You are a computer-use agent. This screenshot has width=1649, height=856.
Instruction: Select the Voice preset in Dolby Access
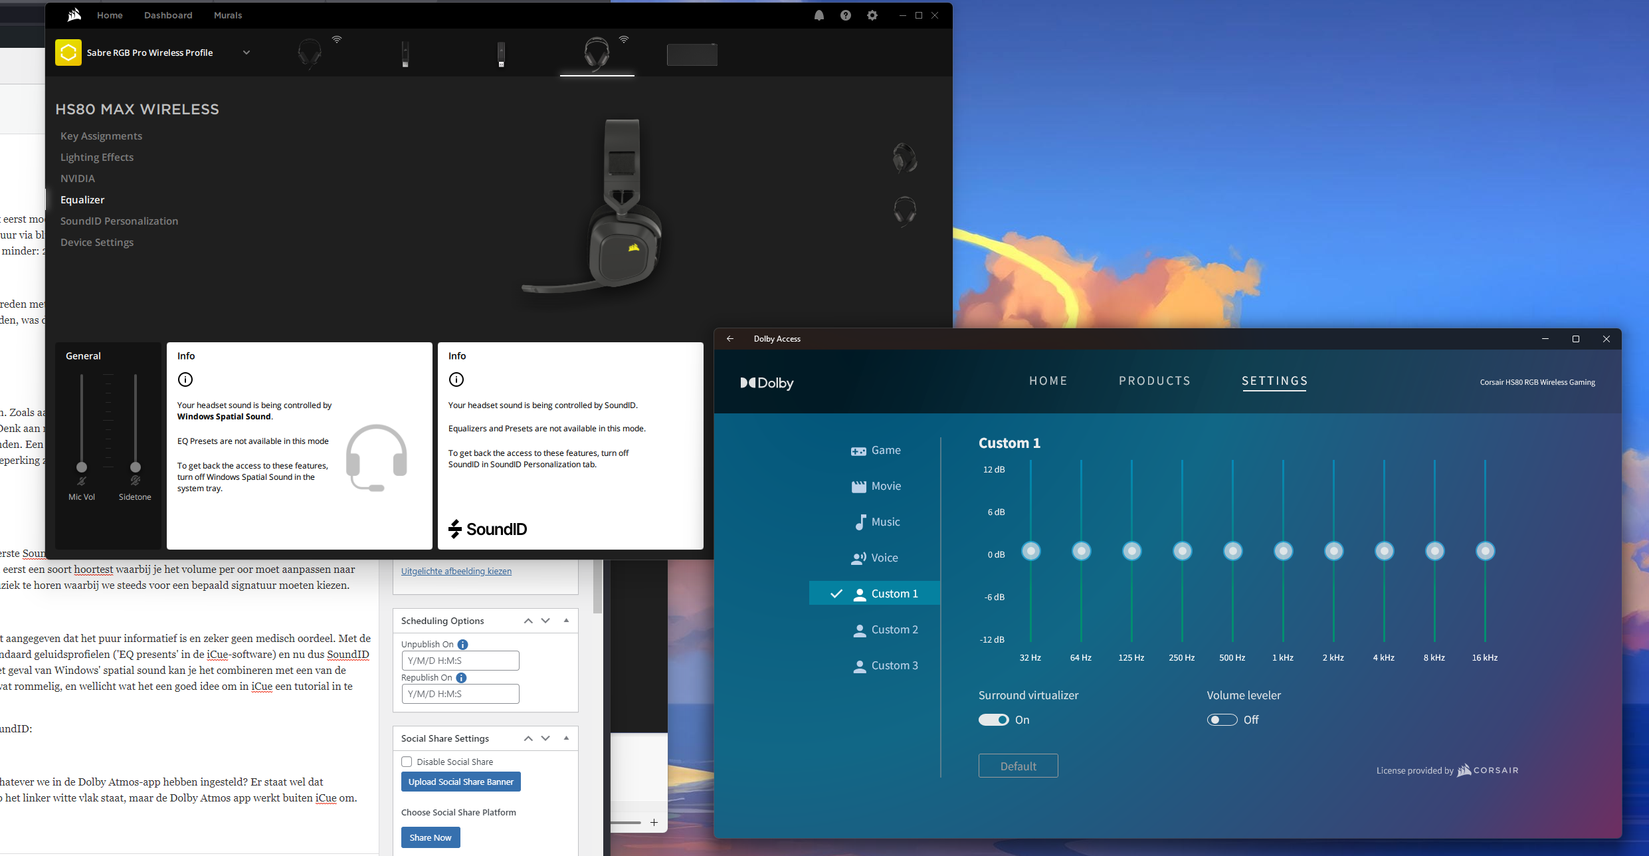point(874,558)
